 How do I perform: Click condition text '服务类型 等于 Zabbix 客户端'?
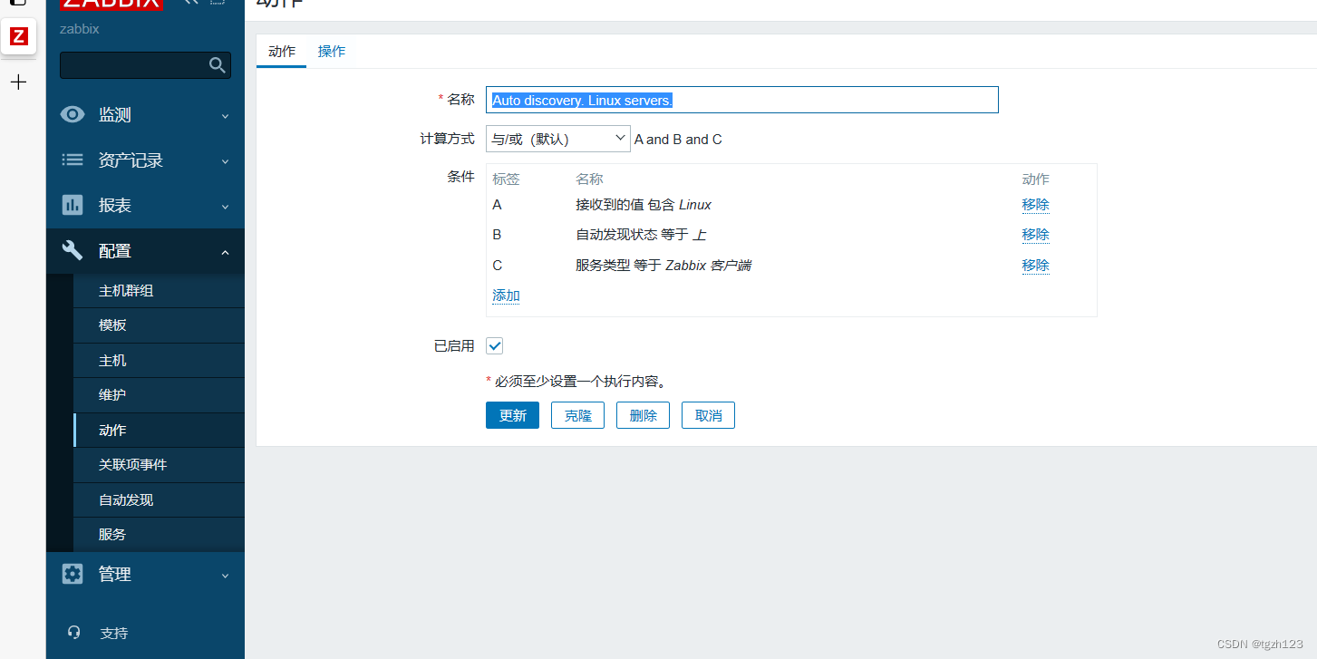click(x=663, y=266)
